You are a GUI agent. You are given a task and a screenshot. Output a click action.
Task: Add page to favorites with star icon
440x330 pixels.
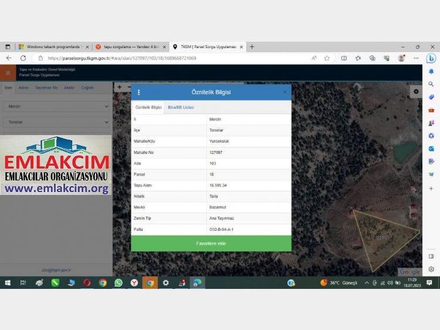click(x=327, y=58)
